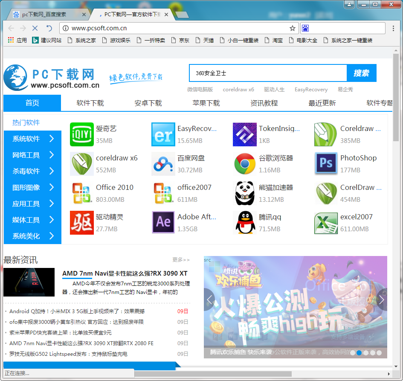This screenshot has height=381, width=403.
Task: Open the 微信电脑版 hot search link
Action: [200, 90]
